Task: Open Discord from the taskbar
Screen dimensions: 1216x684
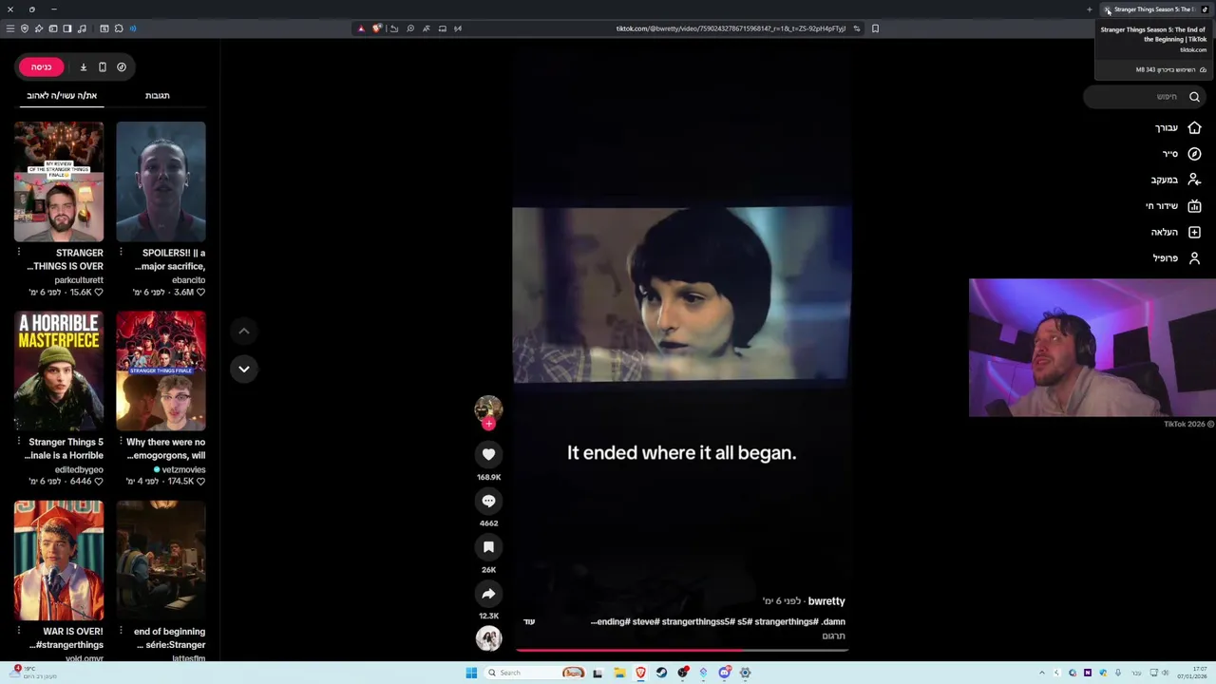Action: click(x=724, y=673)
